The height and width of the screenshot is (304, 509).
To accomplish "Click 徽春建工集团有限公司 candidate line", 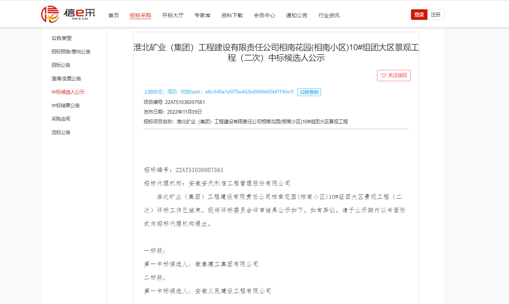I will click(x=201, y=264).
